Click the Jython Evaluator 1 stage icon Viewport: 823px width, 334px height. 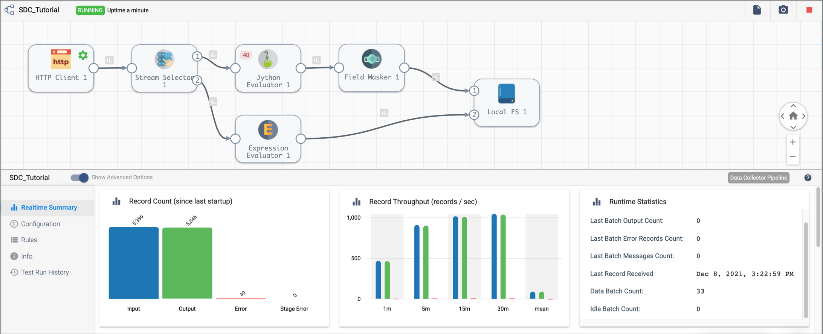[268, 59]
